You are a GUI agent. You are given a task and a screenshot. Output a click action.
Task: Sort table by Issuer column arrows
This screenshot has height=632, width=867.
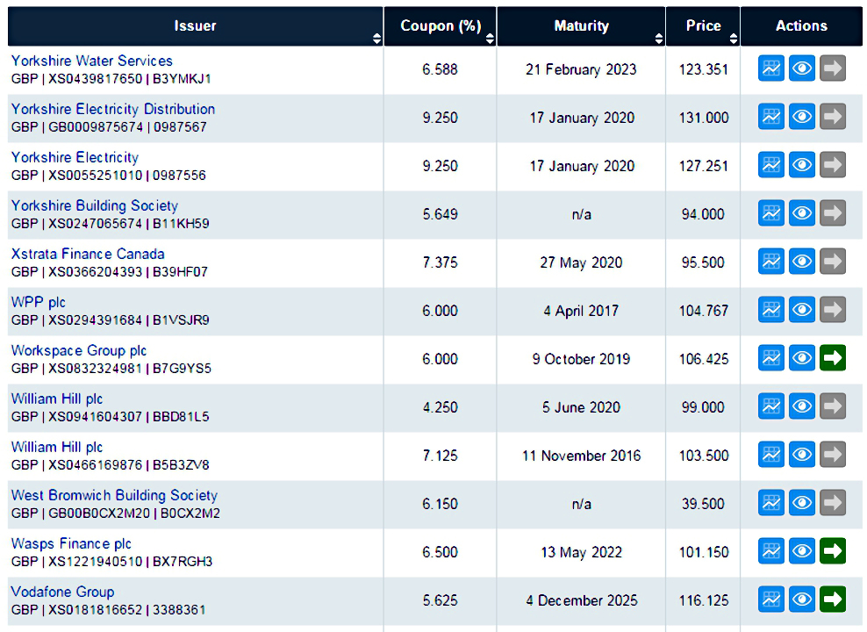[376, 38]
